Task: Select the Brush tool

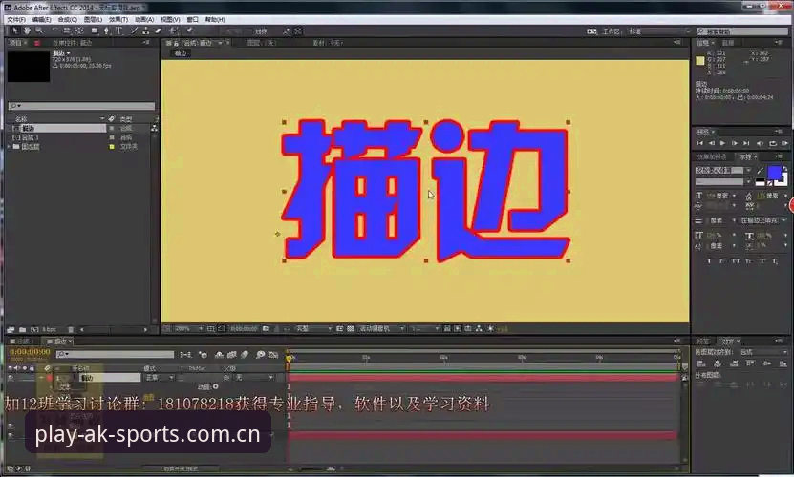Action: 134,31
